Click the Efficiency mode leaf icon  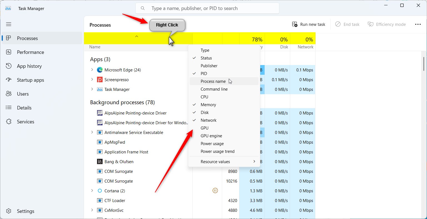tap(370, 24)
